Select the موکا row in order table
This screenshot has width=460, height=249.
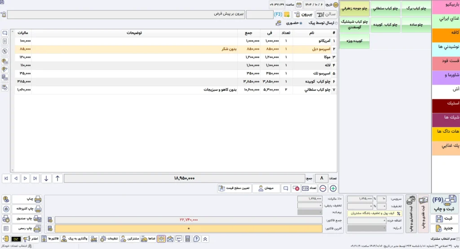[x=175, y=57]
